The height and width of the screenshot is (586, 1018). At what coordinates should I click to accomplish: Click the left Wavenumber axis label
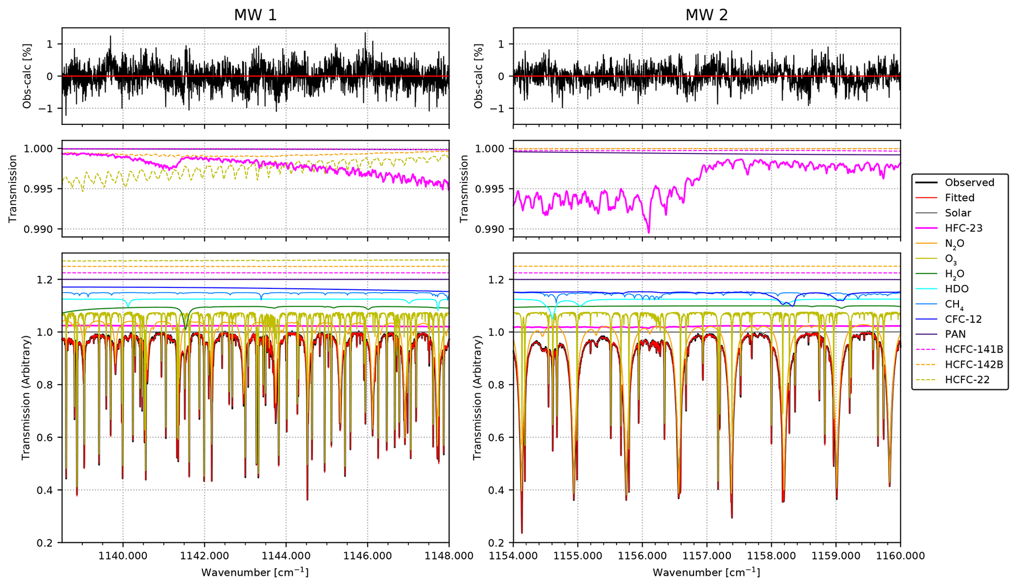[x=255, y=572]
